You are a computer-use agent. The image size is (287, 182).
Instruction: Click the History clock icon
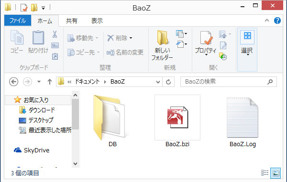tap(223, 56)
